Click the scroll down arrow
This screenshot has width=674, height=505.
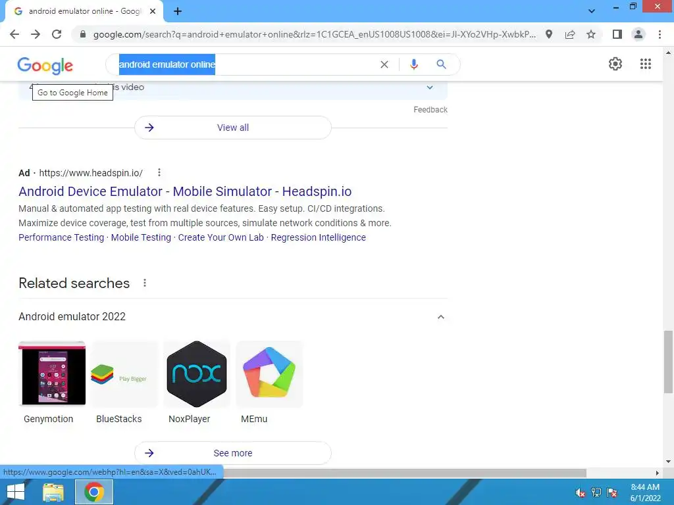[667, 462]
